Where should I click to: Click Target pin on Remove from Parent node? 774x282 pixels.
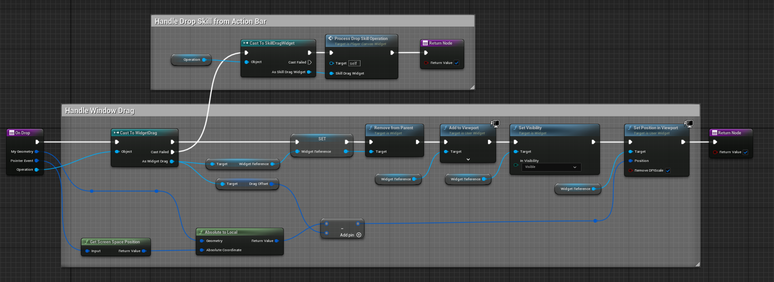click(x=372, y=151)
